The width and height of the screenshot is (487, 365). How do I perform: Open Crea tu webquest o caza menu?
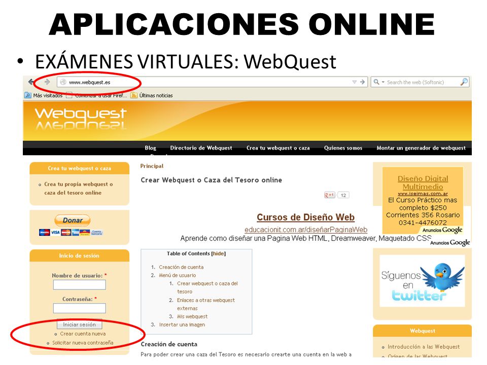pyautogui.click(x=278, y=148)
